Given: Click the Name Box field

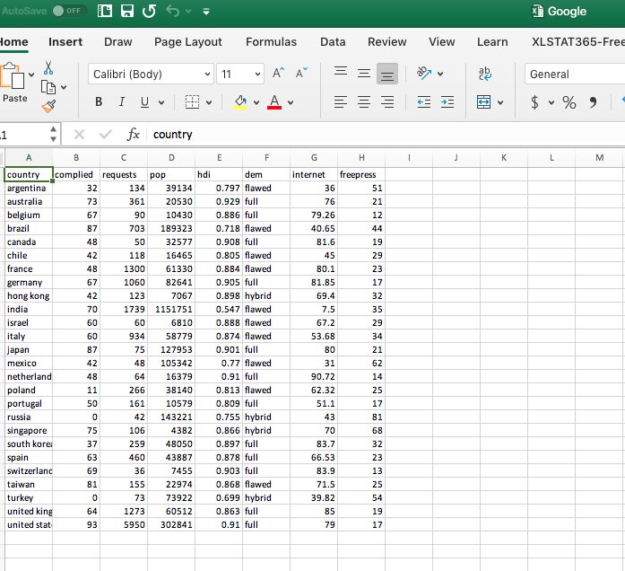Looking at the screenshot, I should [x=24, y=135].
